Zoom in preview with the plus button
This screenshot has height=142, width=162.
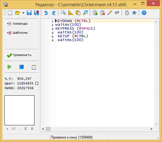click(x=7, y=129)
